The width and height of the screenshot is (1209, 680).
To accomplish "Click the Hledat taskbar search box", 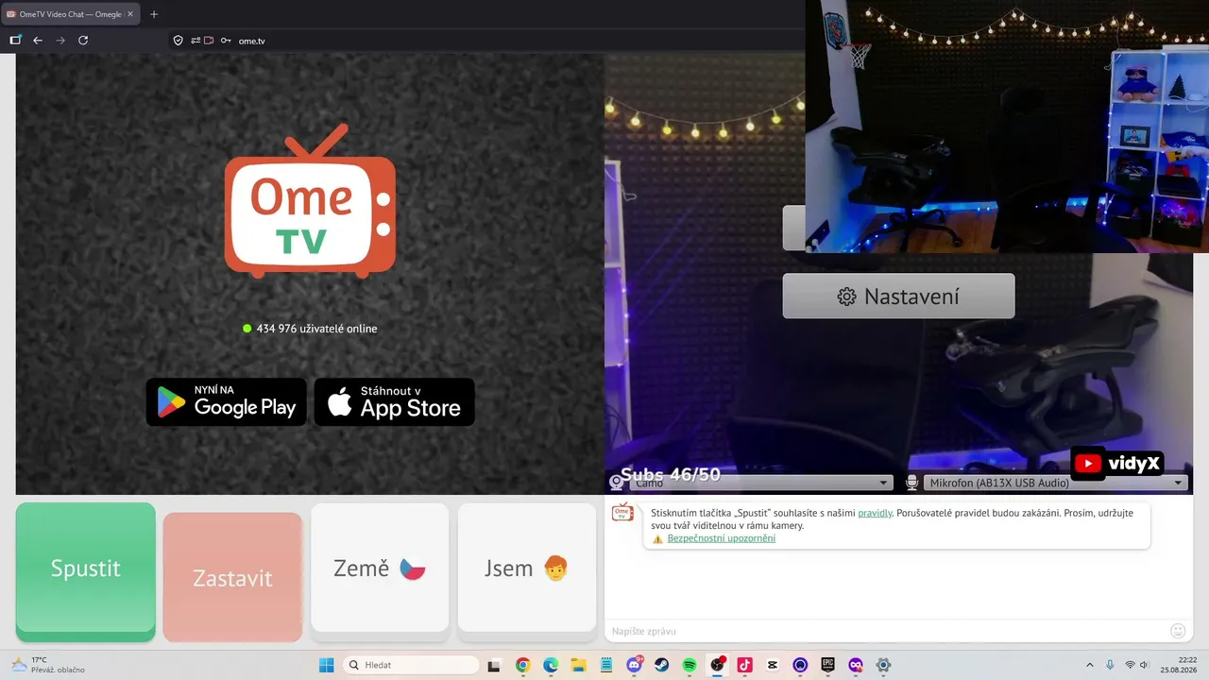I will [x=411, y=665].
